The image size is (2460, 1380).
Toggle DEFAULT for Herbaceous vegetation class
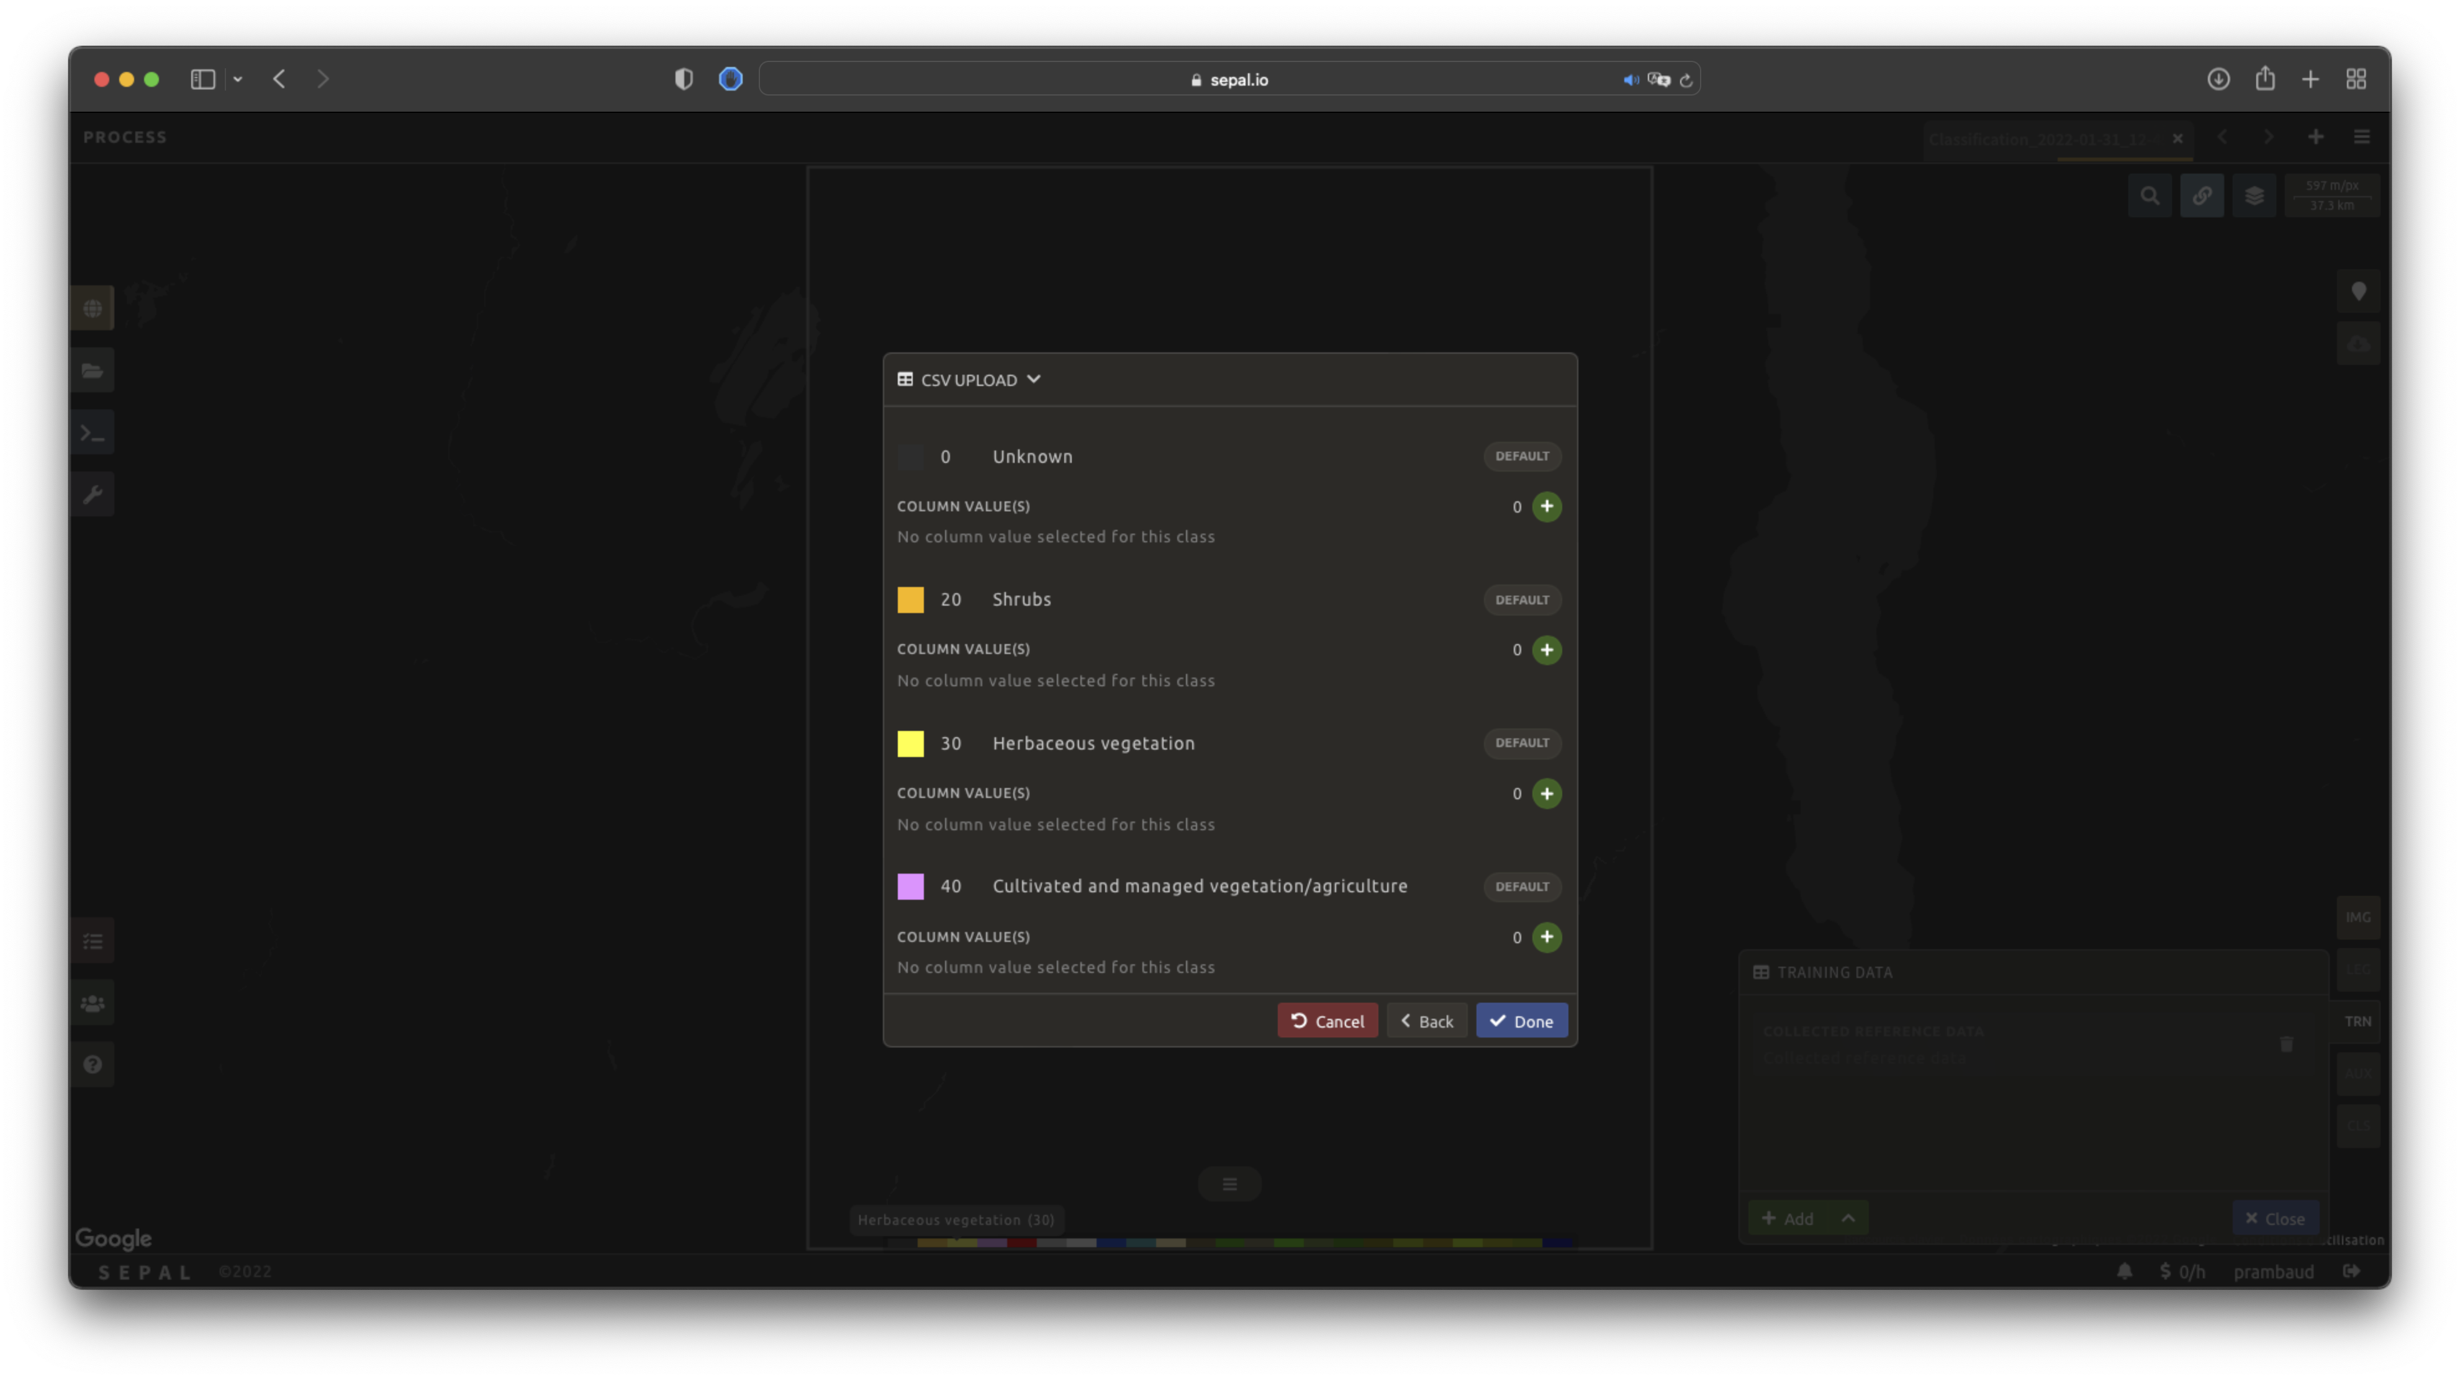pyautogui.click(x=1521, y=743)
